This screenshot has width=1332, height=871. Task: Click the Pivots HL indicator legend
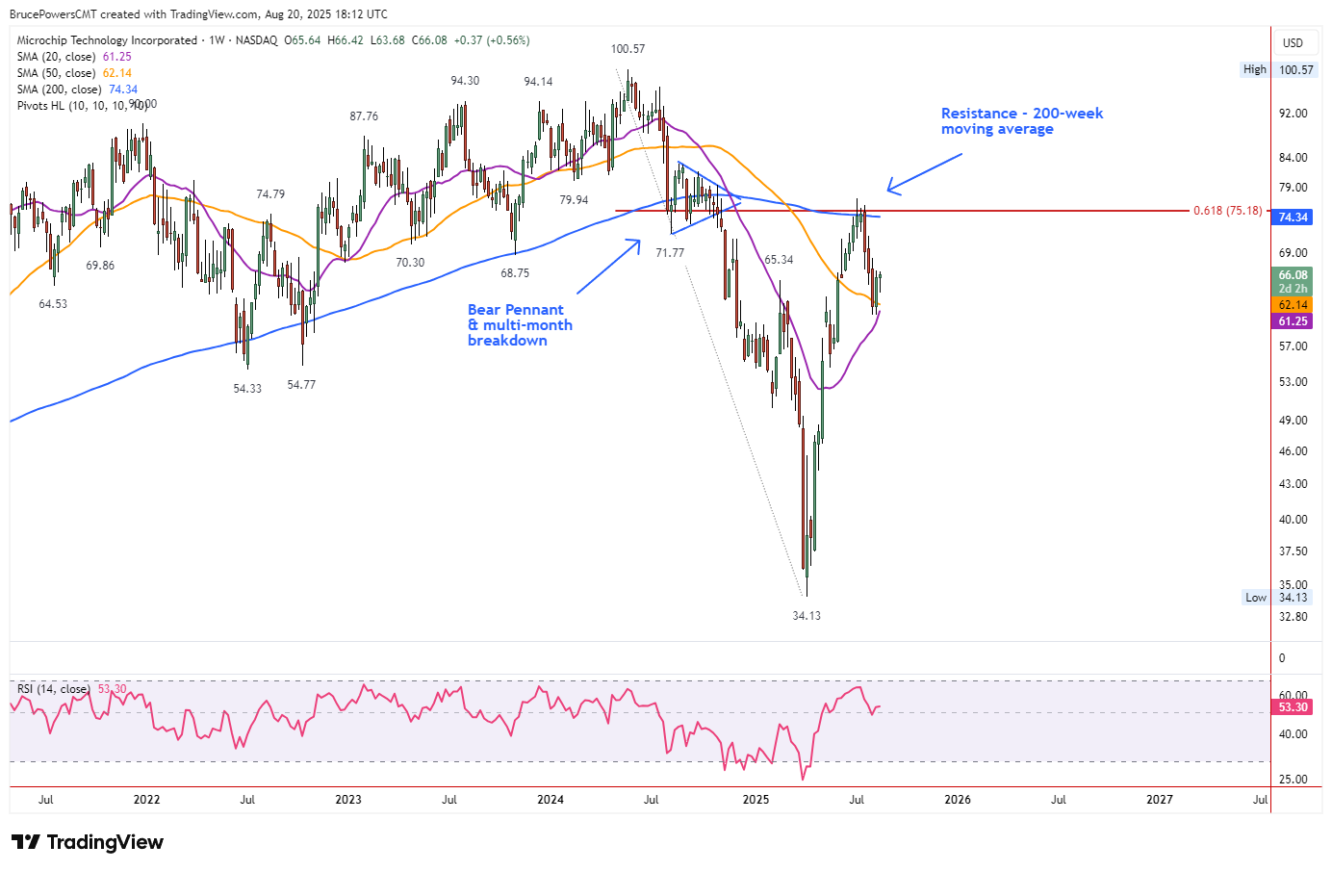[83, 106]
